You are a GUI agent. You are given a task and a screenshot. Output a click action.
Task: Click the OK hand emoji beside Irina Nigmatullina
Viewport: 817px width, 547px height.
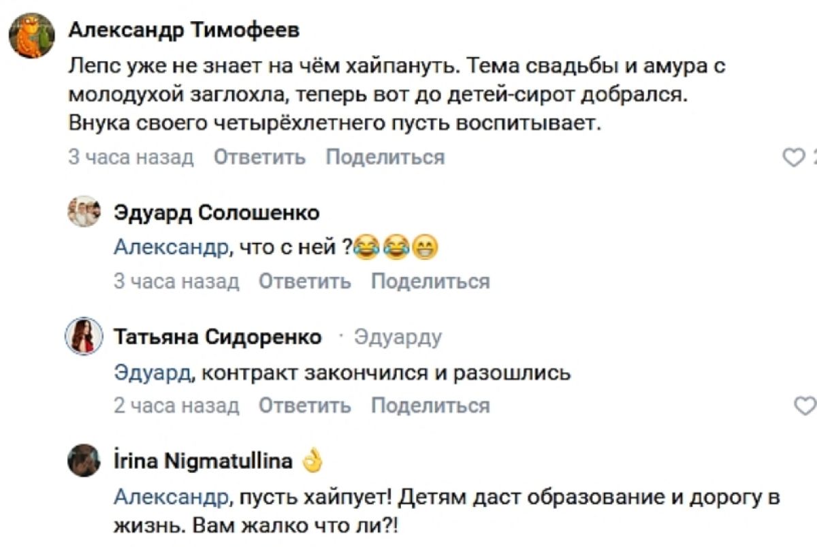coord(313,461)
